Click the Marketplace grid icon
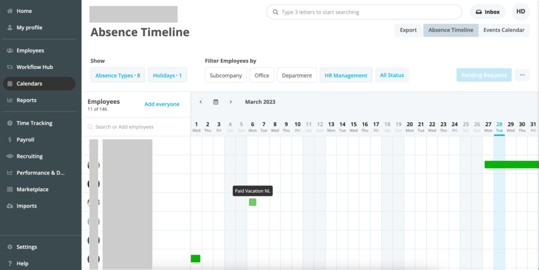 (10, 190)
